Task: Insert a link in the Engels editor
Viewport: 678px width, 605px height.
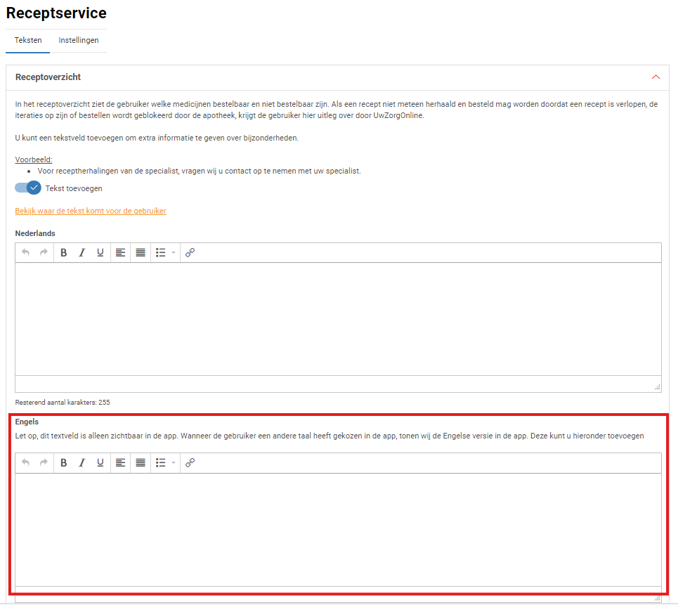Action: tap(190, 463)
